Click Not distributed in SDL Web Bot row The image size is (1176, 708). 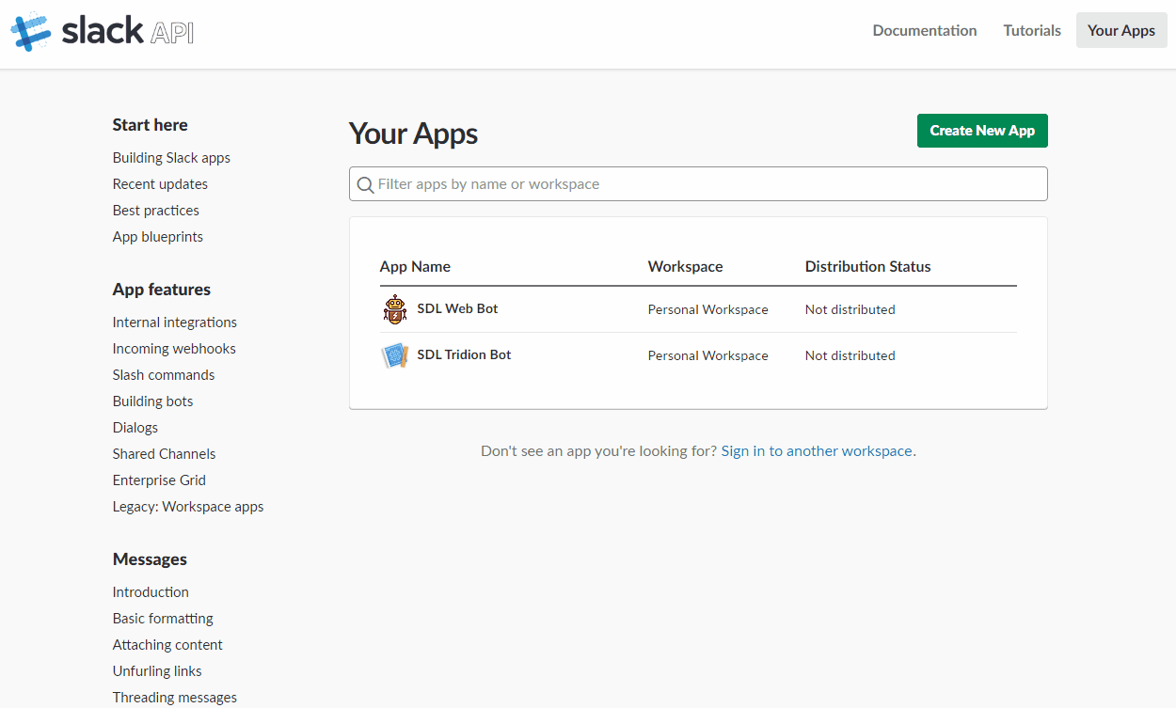pyautogui.click(x=850, y=309)
